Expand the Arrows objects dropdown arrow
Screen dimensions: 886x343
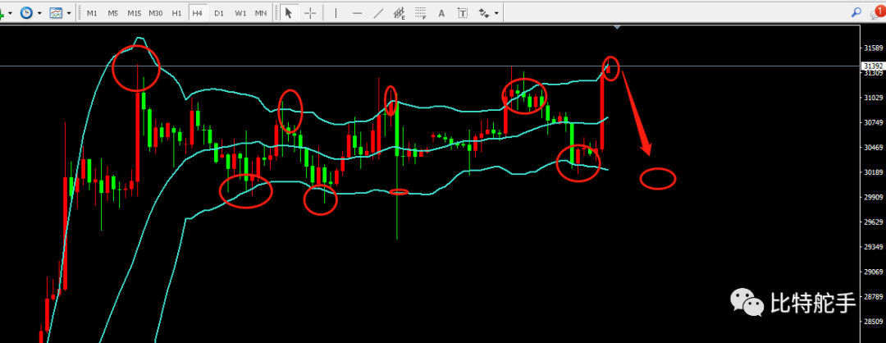[496, 12]
